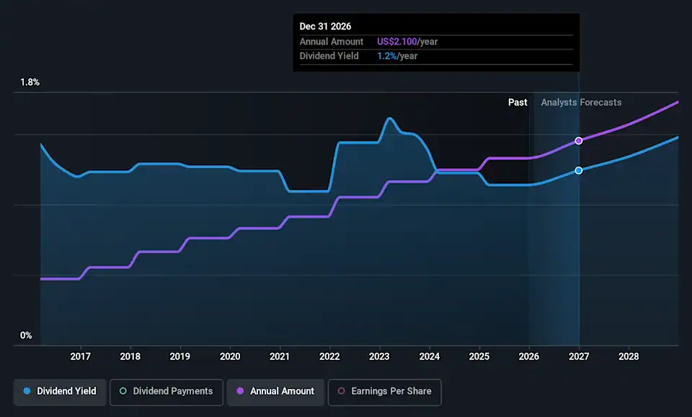692x417 pixels.
Task: Click the 2024 year label on the axis
Action: pyautogui.click(x=429, y=356)
